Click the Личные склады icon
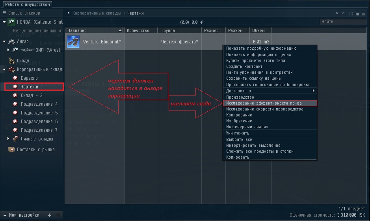This screenshot has height=221, width=370. (16, 139)
